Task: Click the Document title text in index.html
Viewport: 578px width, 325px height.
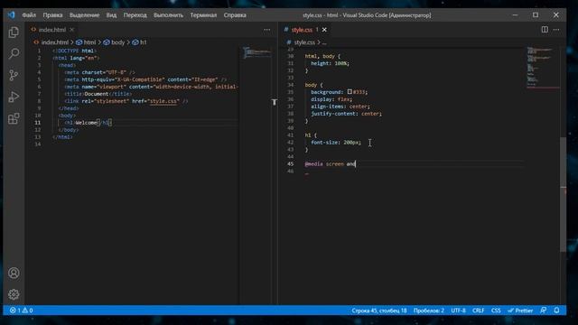Action: (97, 94)
